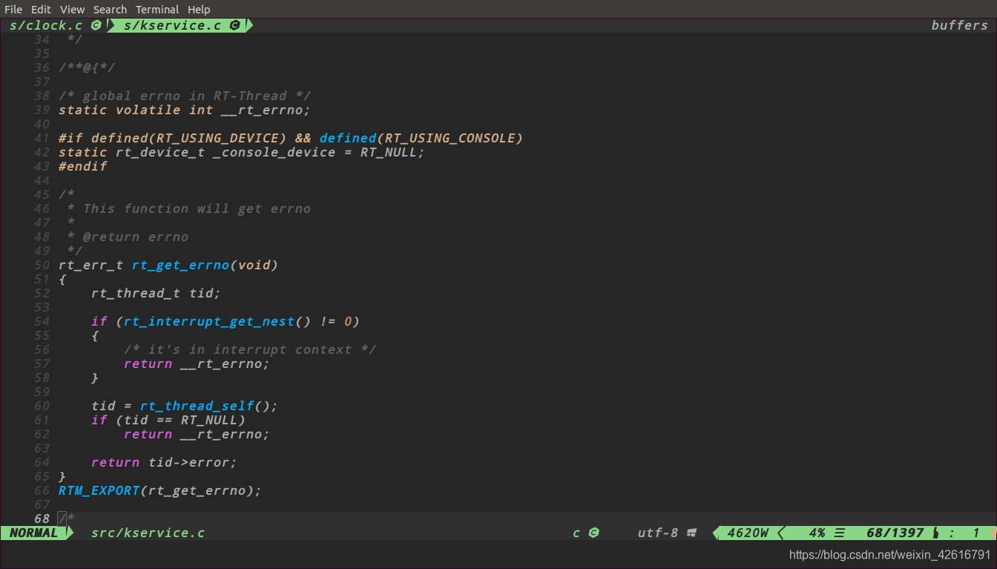Click the 4620W word count
The height and width of the screenshot is (569, 997).
click(748, 533)
